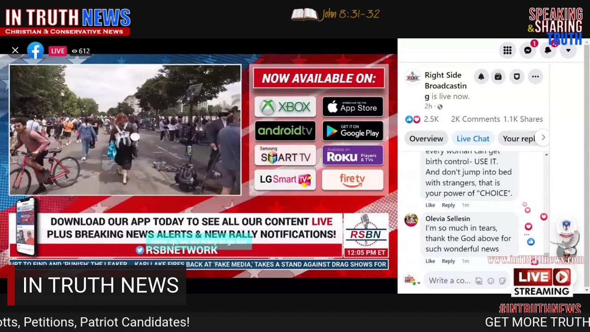This screenshot has height=332, width=590.
Task: Select the Live Chat tab
Action: point(473,138)
